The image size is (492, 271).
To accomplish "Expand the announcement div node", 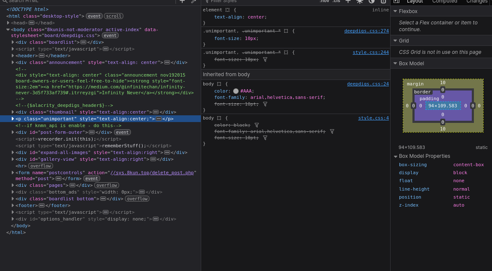I will tap(13, 62).
